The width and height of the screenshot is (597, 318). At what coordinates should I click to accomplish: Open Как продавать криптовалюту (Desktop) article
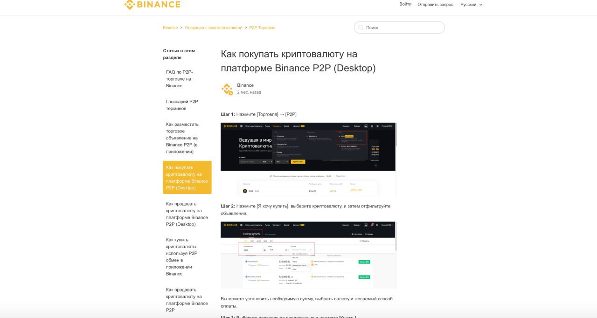[187, 214]
